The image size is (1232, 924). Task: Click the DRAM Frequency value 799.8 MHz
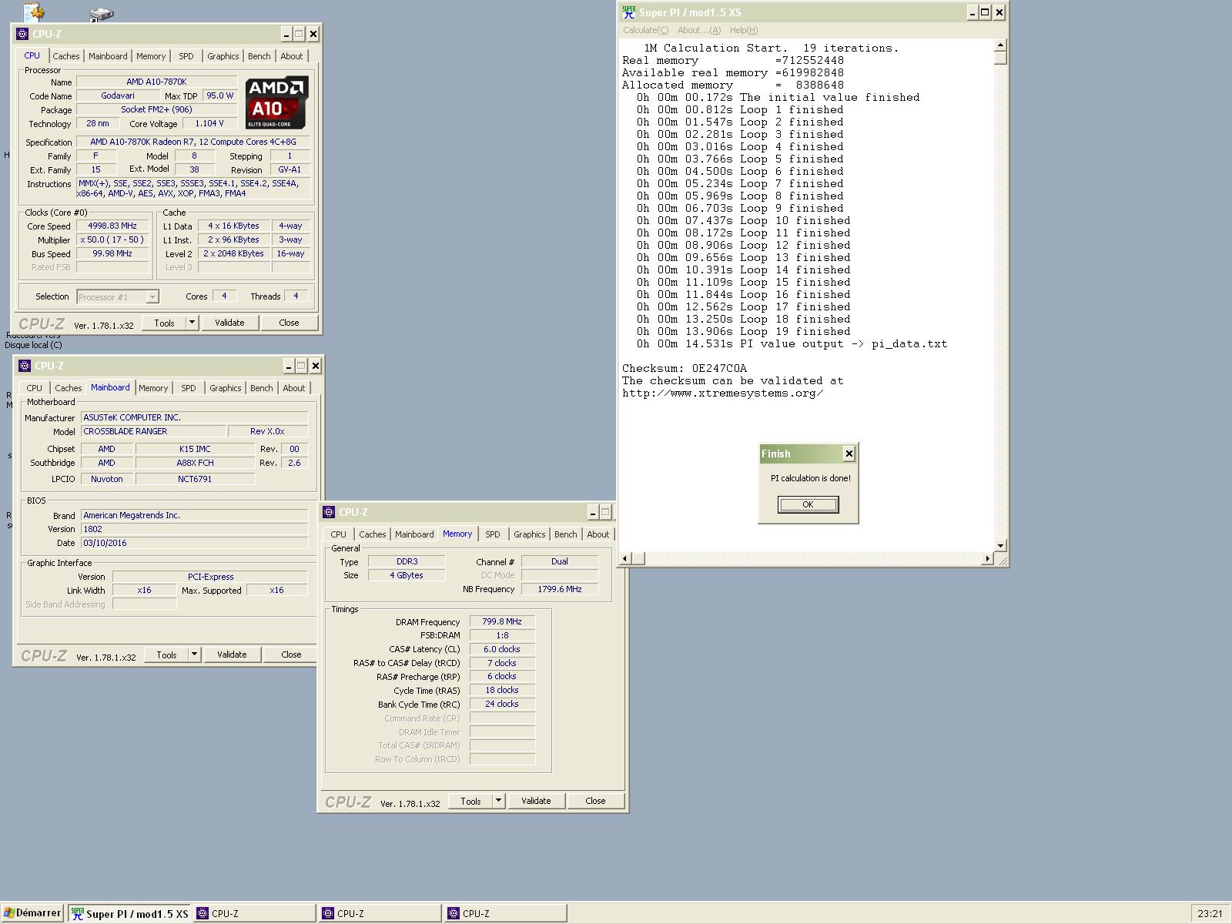[x=502, y=621]
